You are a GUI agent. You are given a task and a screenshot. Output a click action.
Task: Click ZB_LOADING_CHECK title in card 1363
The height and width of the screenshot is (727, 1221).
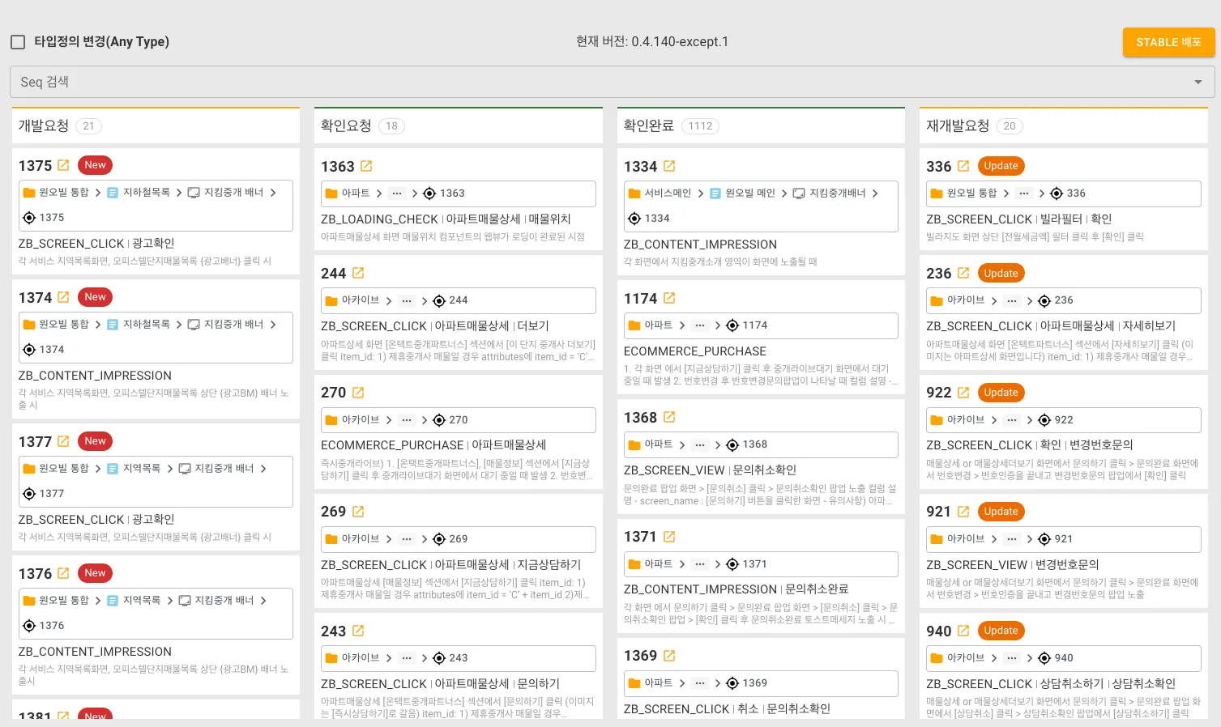[379, 219]
